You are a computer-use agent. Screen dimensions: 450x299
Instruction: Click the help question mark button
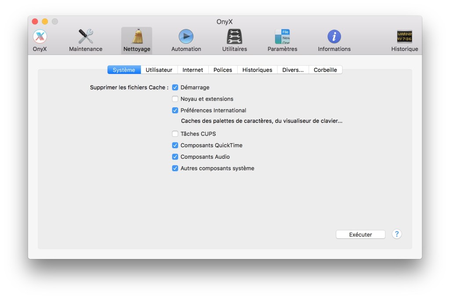(397, 234)
